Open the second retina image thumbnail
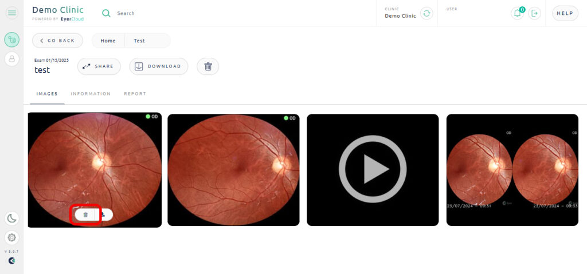The image size is (587, 274). coord(233,170)
